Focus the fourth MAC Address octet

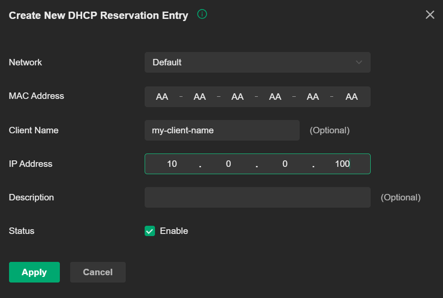(x=275, y=97)
